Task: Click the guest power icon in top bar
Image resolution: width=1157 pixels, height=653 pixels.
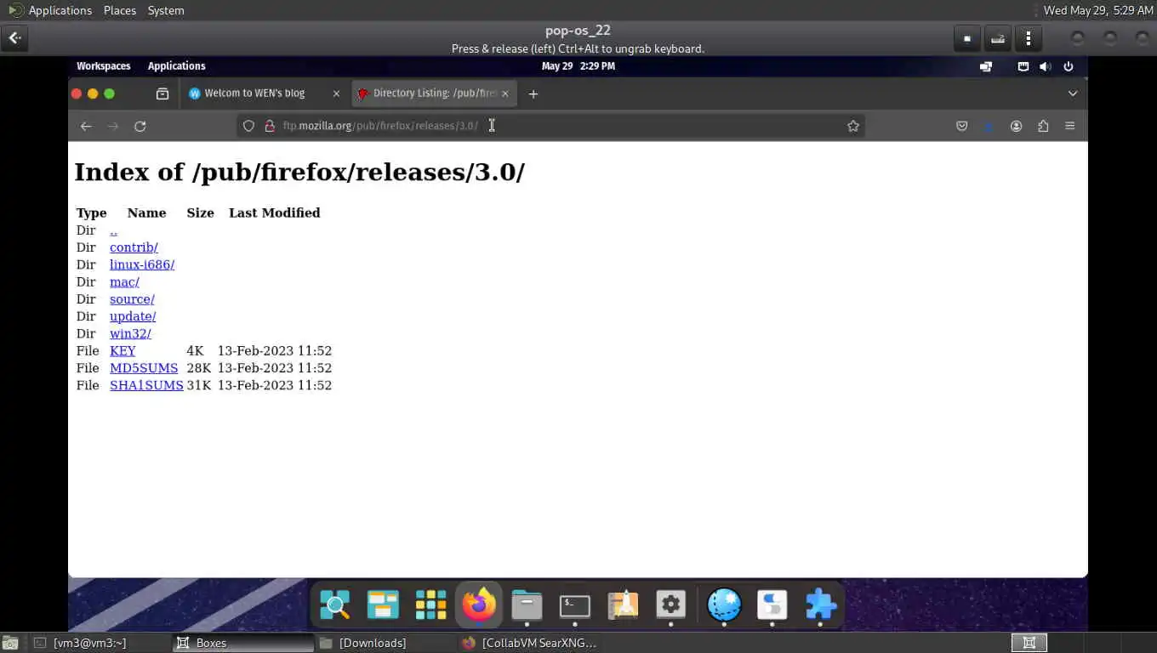Action: click(x=1069, y=66)
